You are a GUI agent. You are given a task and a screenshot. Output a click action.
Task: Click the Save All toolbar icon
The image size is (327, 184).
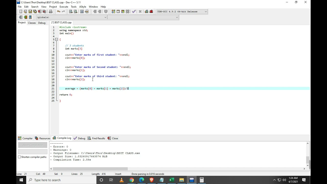(35, 11)
